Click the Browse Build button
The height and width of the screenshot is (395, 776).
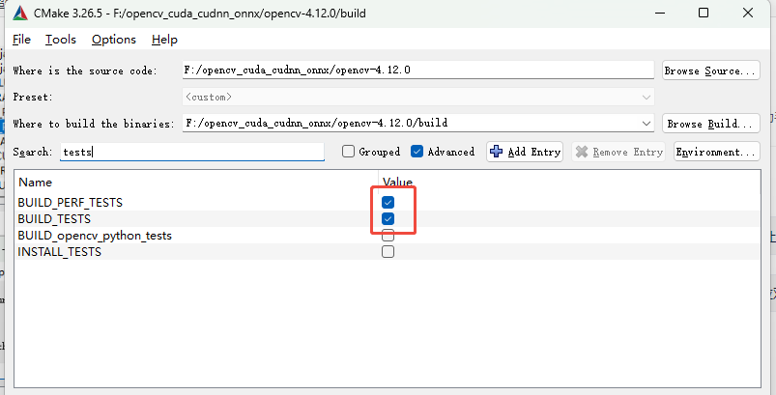click(x=710, y=124)
